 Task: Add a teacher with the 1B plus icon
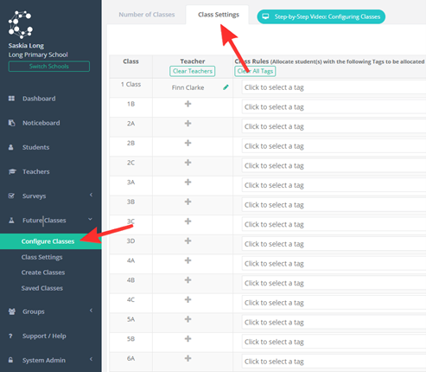point(188,104)
